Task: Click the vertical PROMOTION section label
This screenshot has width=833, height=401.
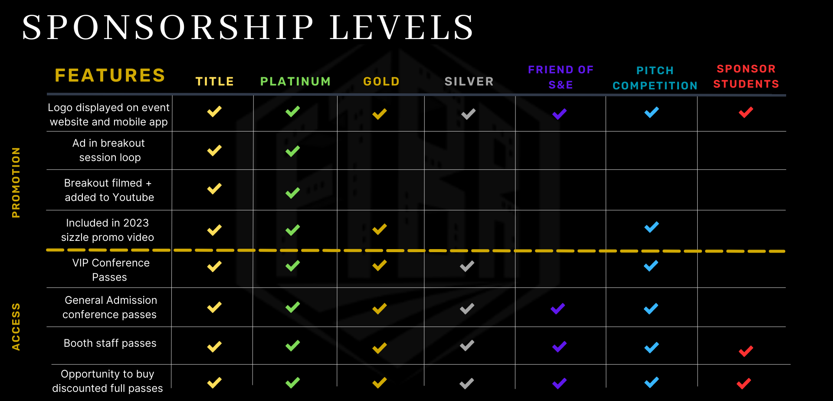Action: [16, 182]
